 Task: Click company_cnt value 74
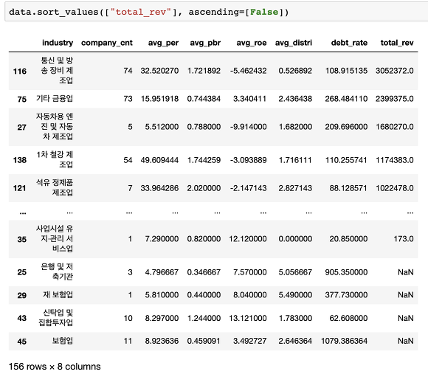tap(128, 71)
